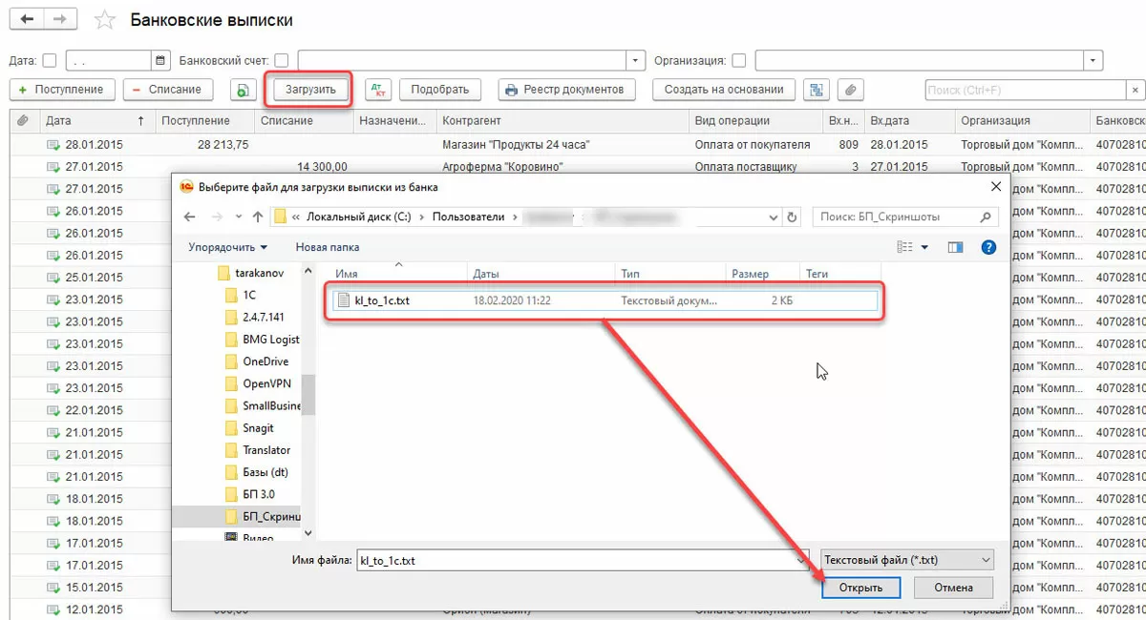Expand the recent locations arrow in dialog
This screenshot has height=620, width=1146.
pos(238,217)
